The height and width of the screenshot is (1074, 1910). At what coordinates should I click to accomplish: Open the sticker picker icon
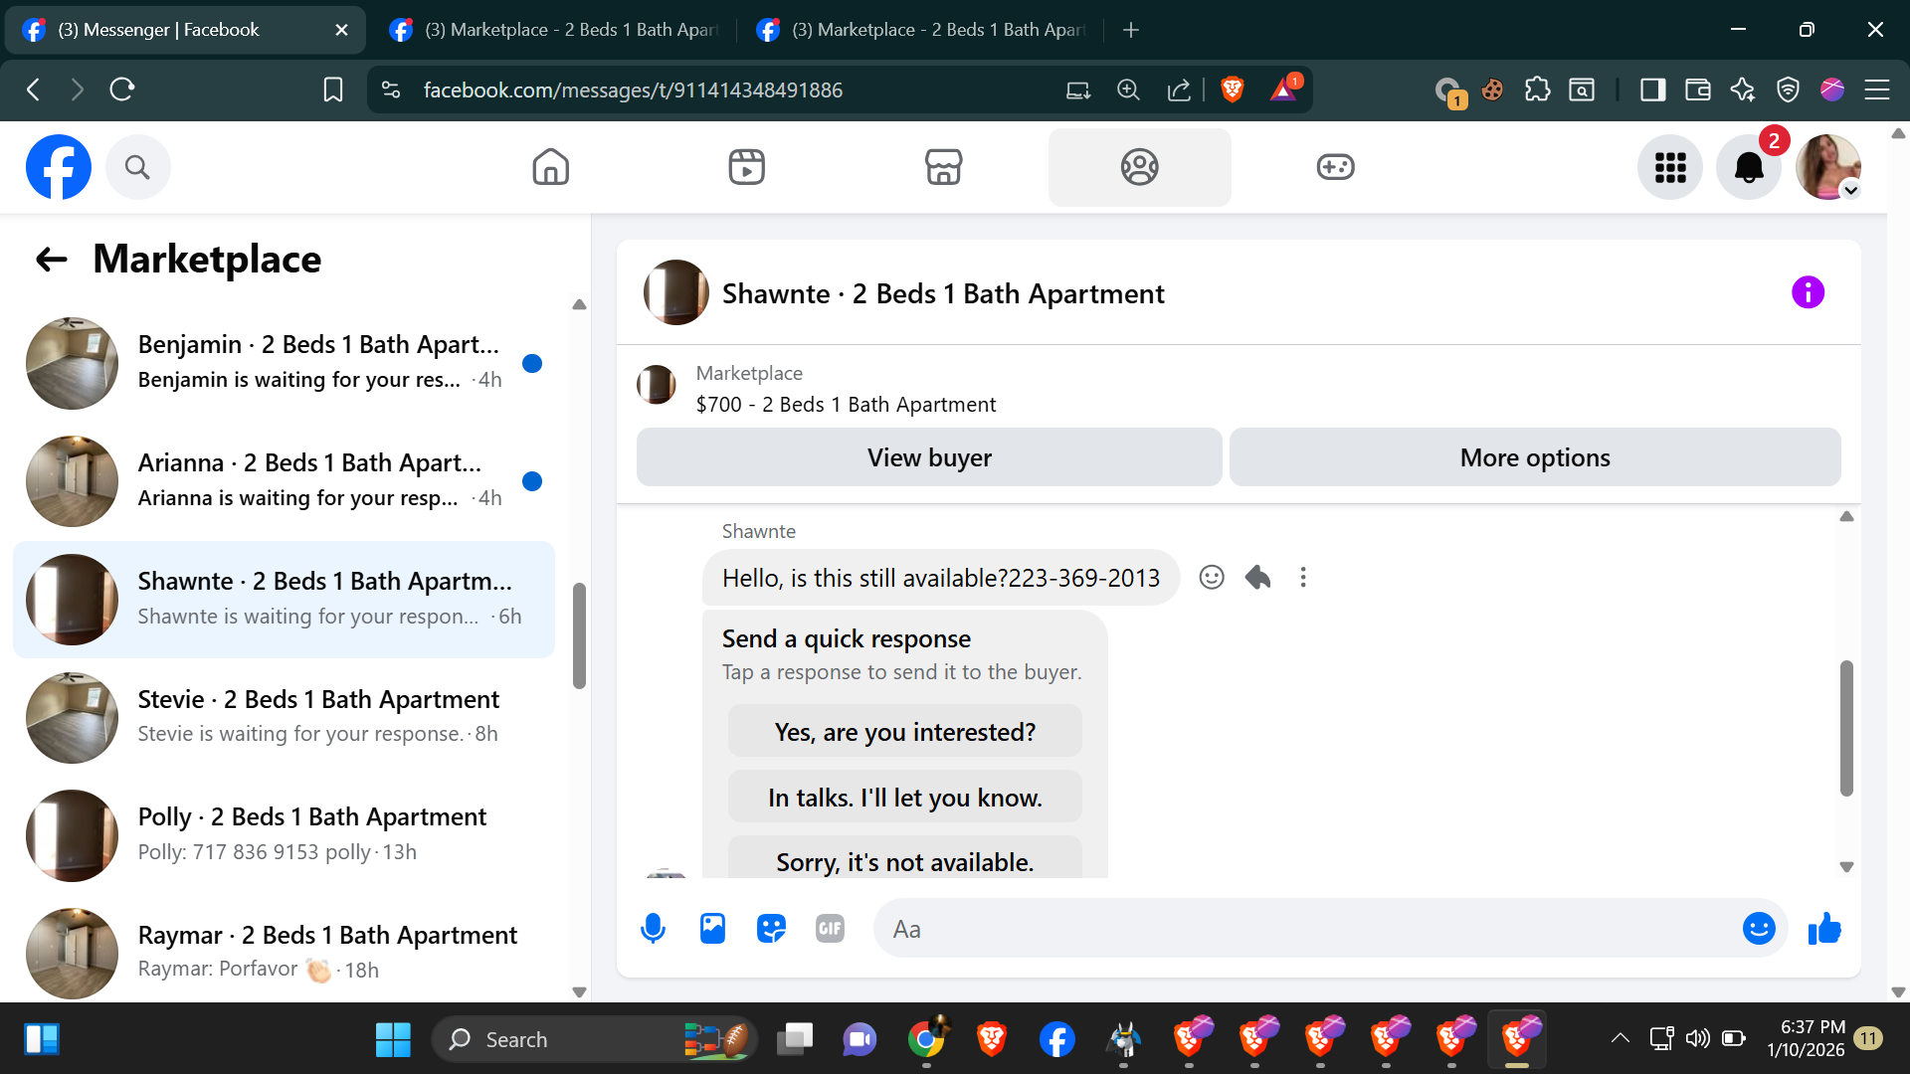(x=771, y=929)
